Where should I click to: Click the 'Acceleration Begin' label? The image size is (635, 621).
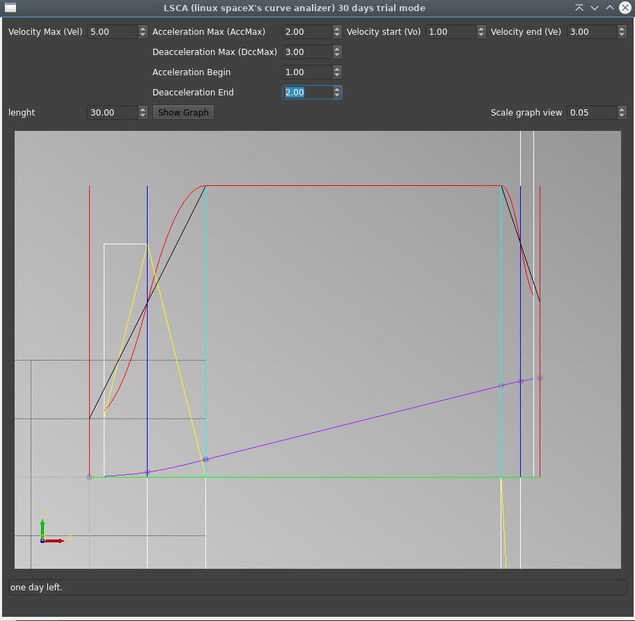click(191, 72)
